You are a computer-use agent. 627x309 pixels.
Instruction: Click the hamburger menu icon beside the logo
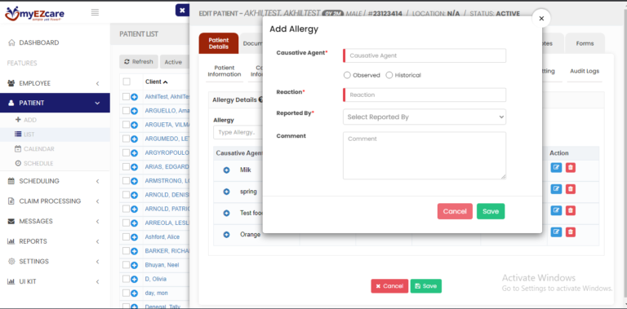tap(95, 12)
